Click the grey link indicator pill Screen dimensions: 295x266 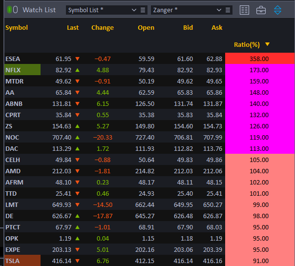[16, 10]
